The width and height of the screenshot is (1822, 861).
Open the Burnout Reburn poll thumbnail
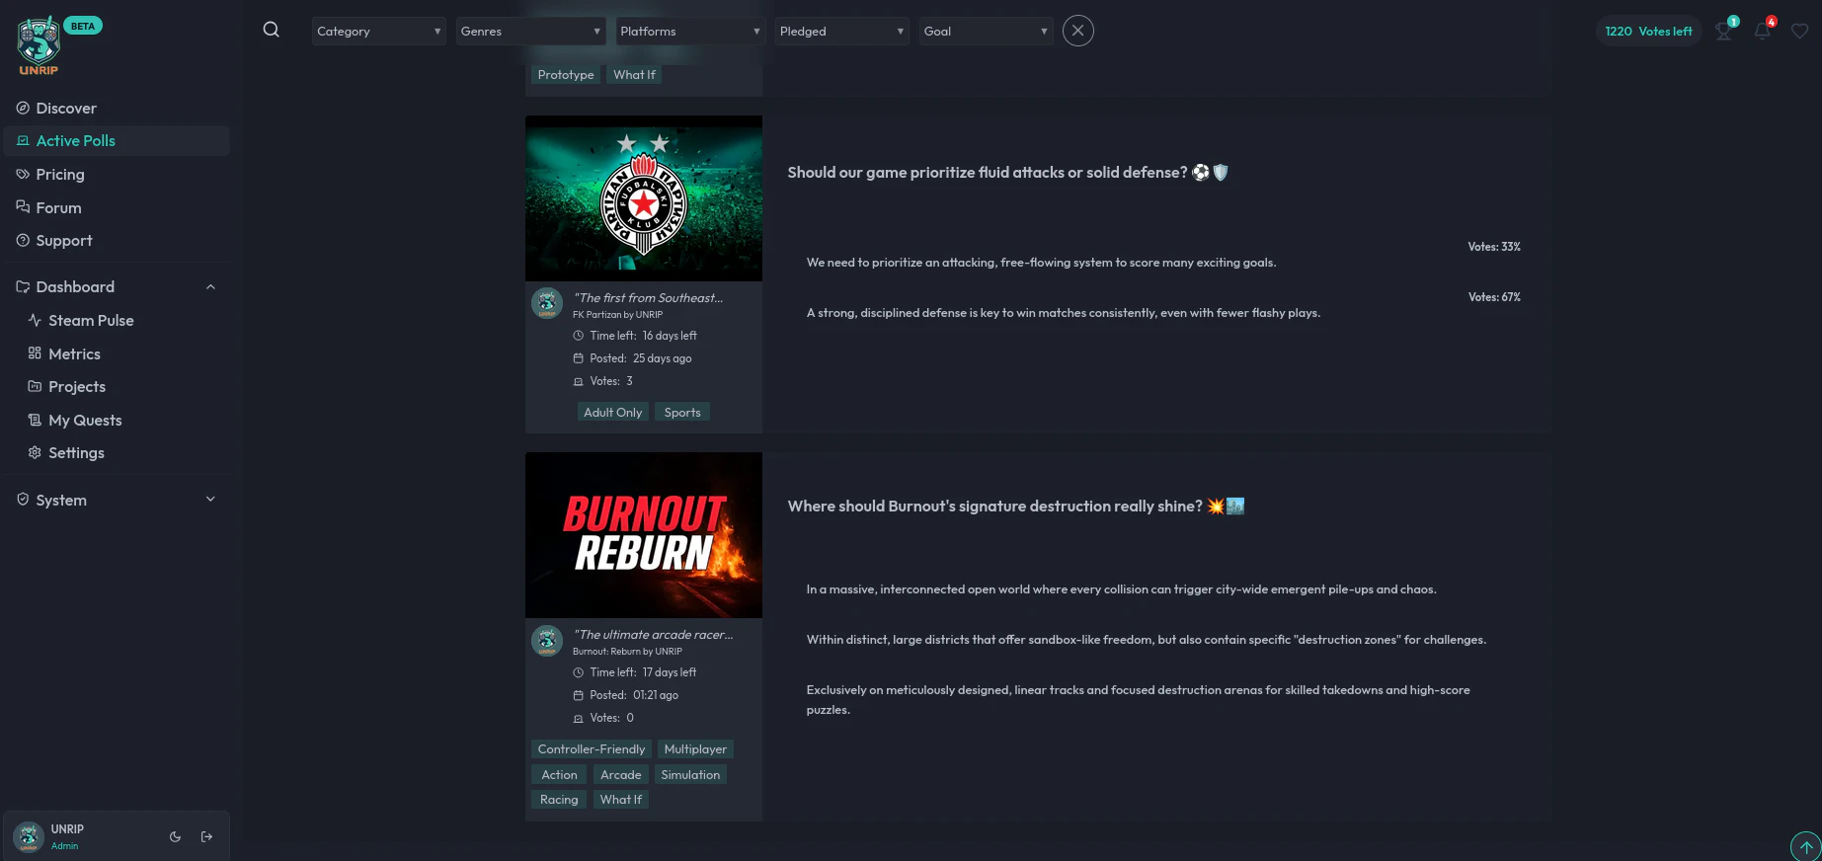pyautogui.click(x=644, y=535)
